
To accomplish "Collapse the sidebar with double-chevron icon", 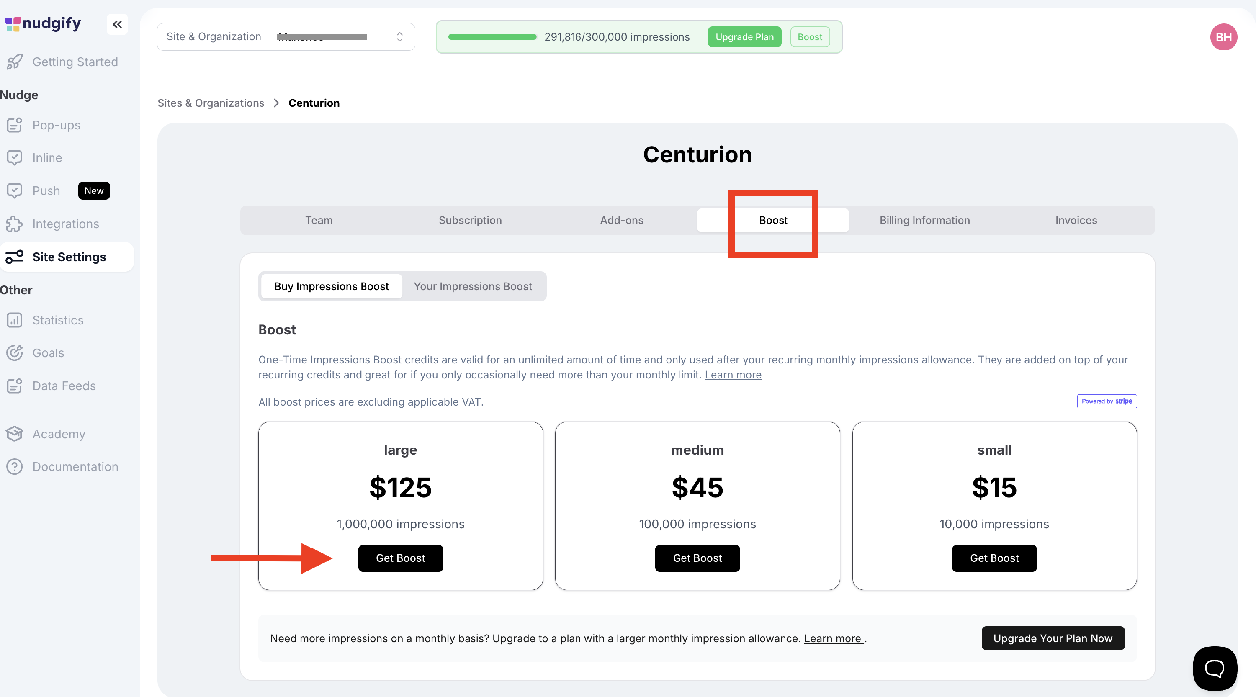I will (117, 24).
